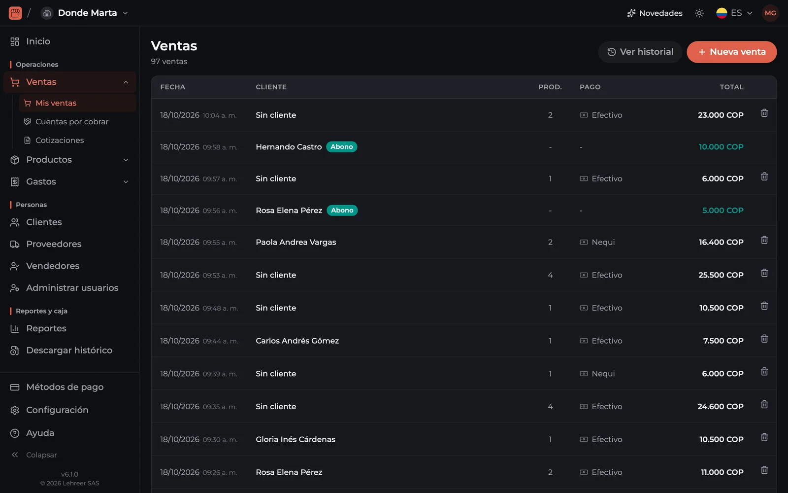Go to Cuentas por cobrar
The image size is (788, 493).
(71, 122)
